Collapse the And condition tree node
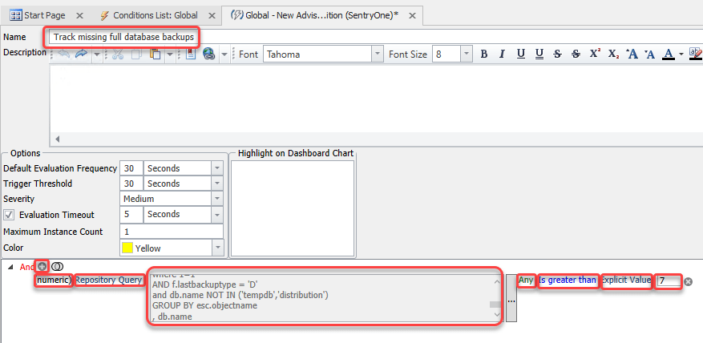 point(10,267)
